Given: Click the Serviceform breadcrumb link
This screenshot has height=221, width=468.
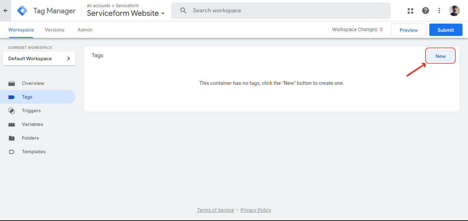Looking at the screenshot, I should [127, 6].
